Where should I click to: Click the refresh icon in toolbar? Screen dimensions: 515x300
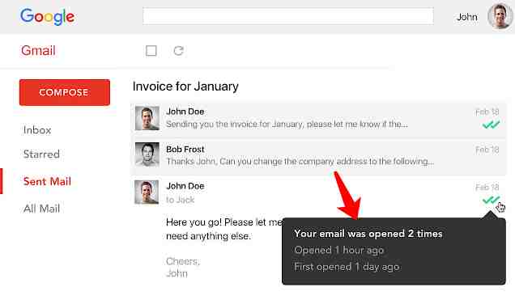click(x=178, y=51)
